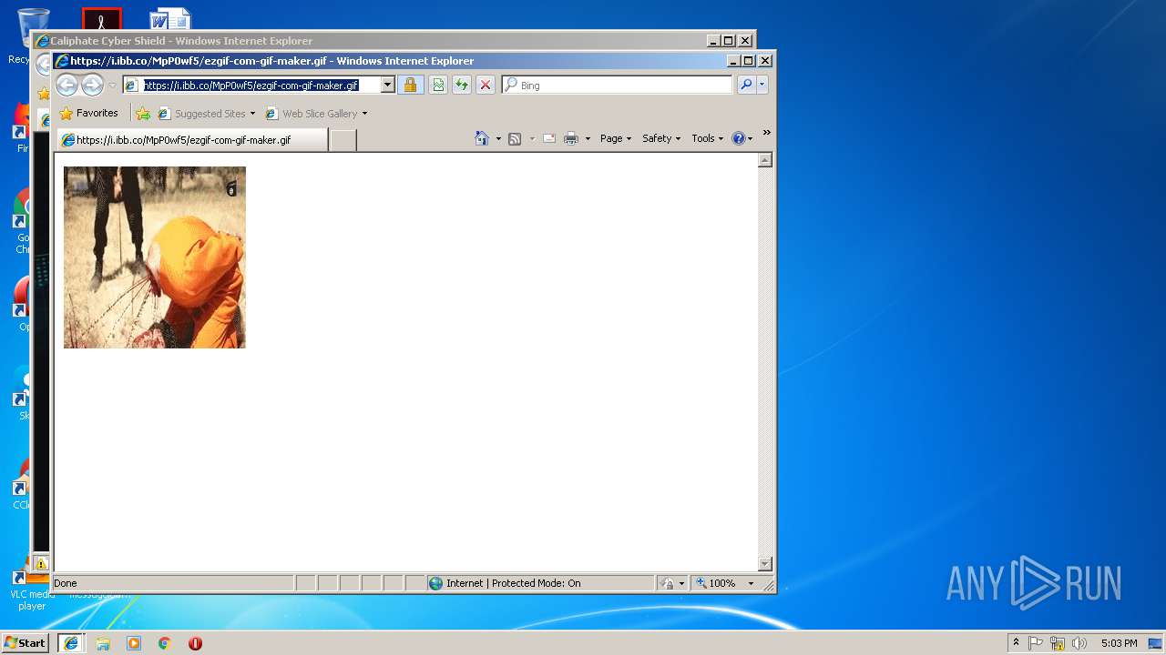Open the Suggested Sites link
The width and height of the screenshot is (1166, 655).
point(207,114)
